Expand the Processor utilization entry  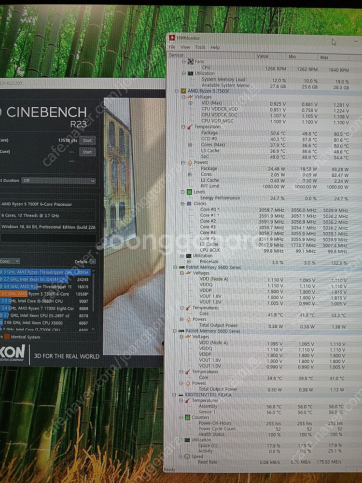189,261
